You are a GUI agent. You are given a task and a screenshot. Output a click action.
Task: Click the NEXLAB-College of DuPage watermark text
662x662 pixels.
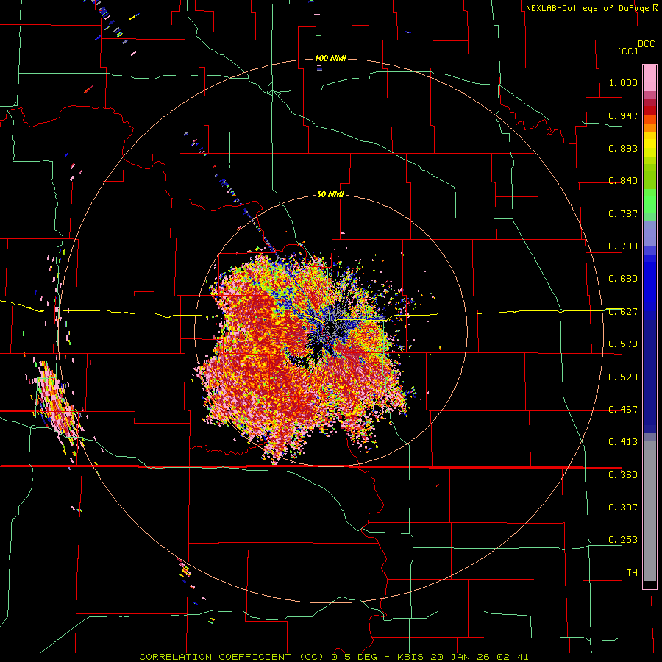pyautogui.click(x=591, y=8)
